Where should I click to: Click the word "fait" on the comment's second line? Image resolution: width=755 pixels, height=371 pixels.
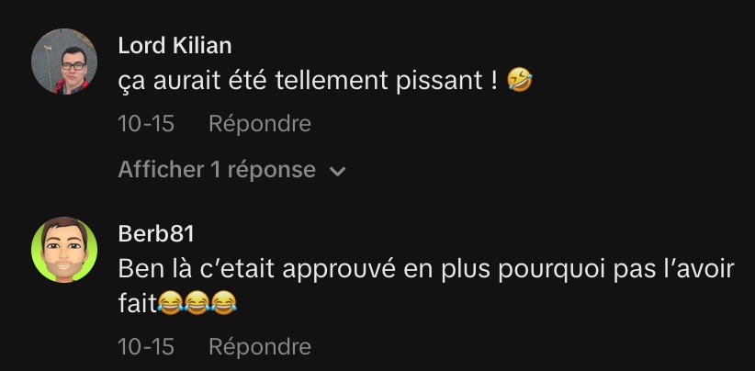pos(137,304)
